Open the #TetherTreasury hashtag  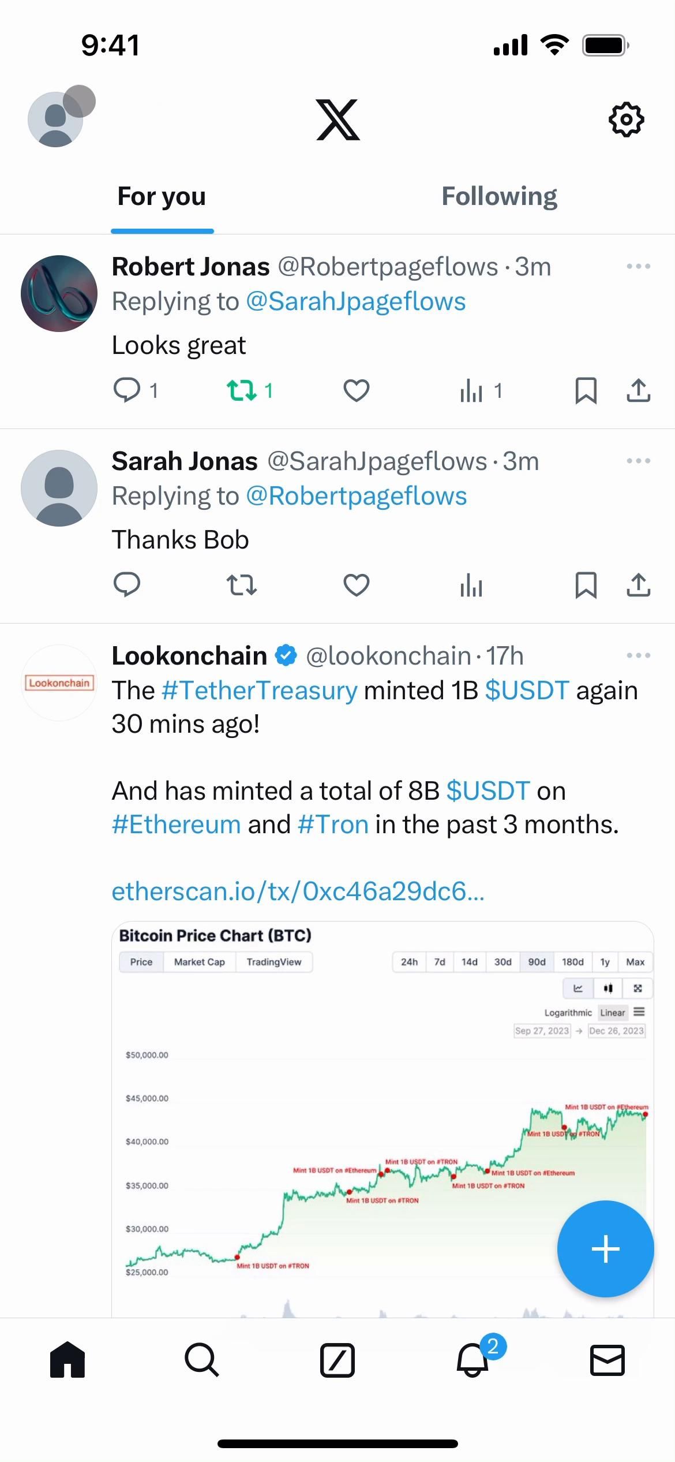[260, 691]
